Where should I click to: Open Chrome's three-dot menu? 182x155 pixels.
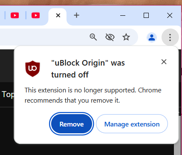tap(170, 37)
